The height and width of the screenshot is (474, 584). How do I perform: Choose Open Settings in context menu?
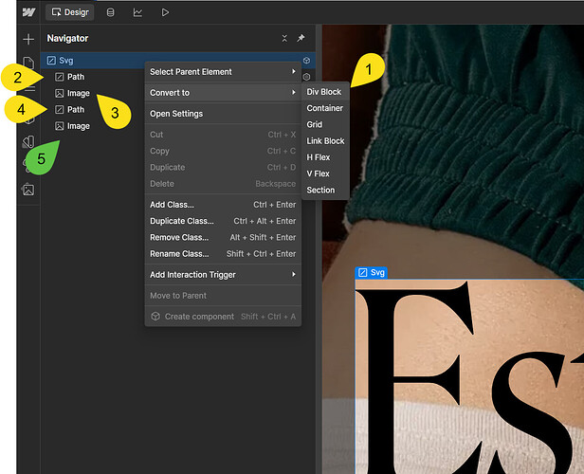point(223,114)
